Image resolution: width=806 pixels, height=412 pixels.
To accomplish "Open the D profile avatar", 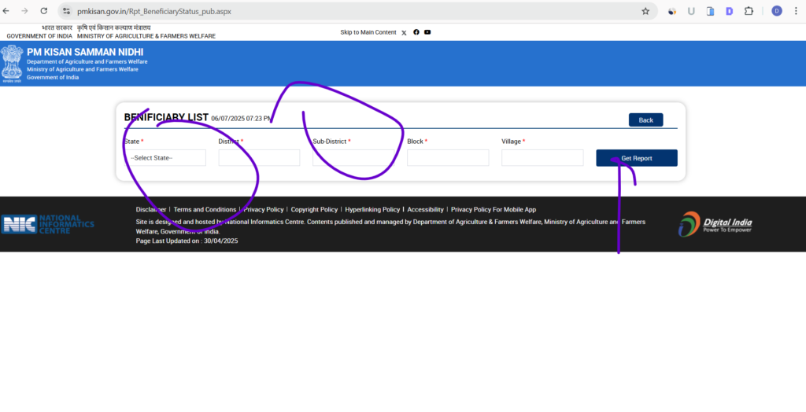I will (x=777, y=11).
